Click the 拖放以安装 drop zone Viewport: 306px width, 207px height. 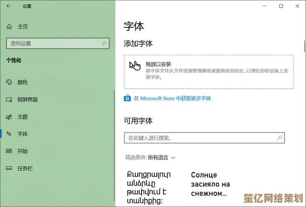[x=208, y=71]
